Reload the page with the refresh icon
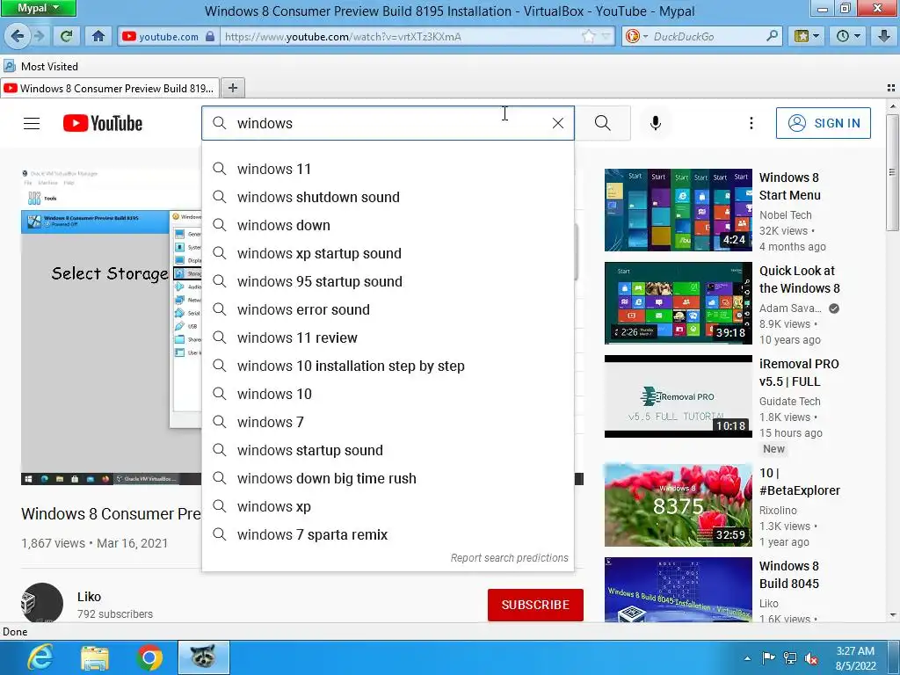The width and height of the screenshot is (900, 675). (x=67, y=37)
